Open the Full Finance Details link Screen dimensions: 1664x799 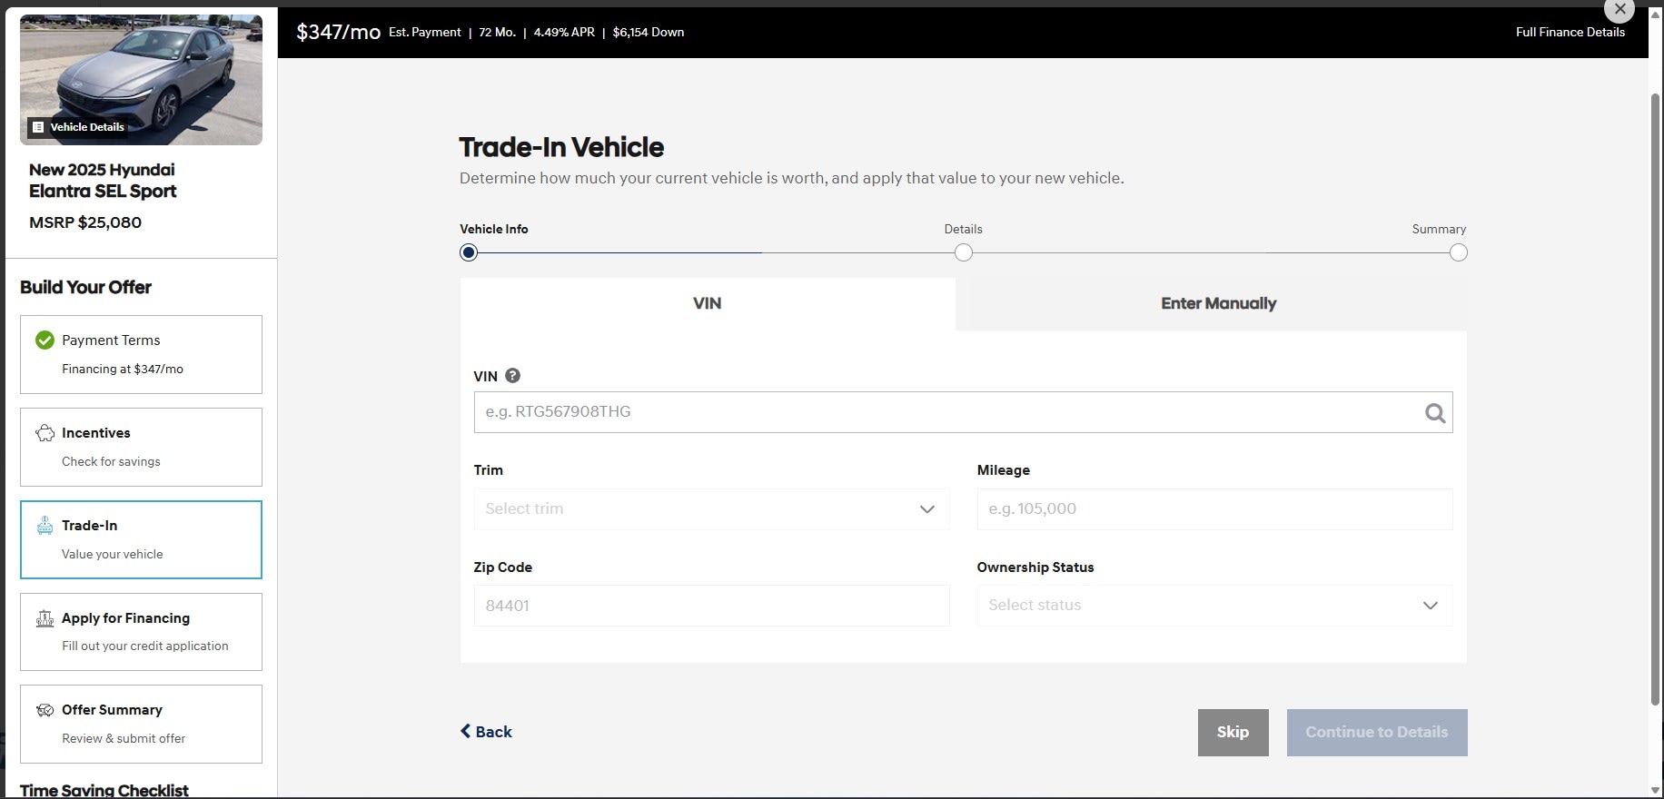point(1570,32)
